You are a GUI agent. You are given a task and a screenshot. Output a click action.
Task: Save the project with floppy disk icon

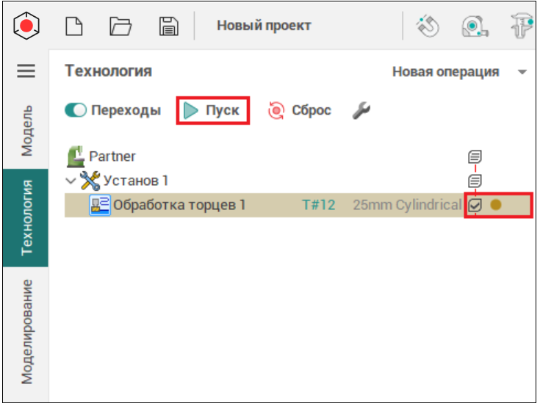[169, 26]
